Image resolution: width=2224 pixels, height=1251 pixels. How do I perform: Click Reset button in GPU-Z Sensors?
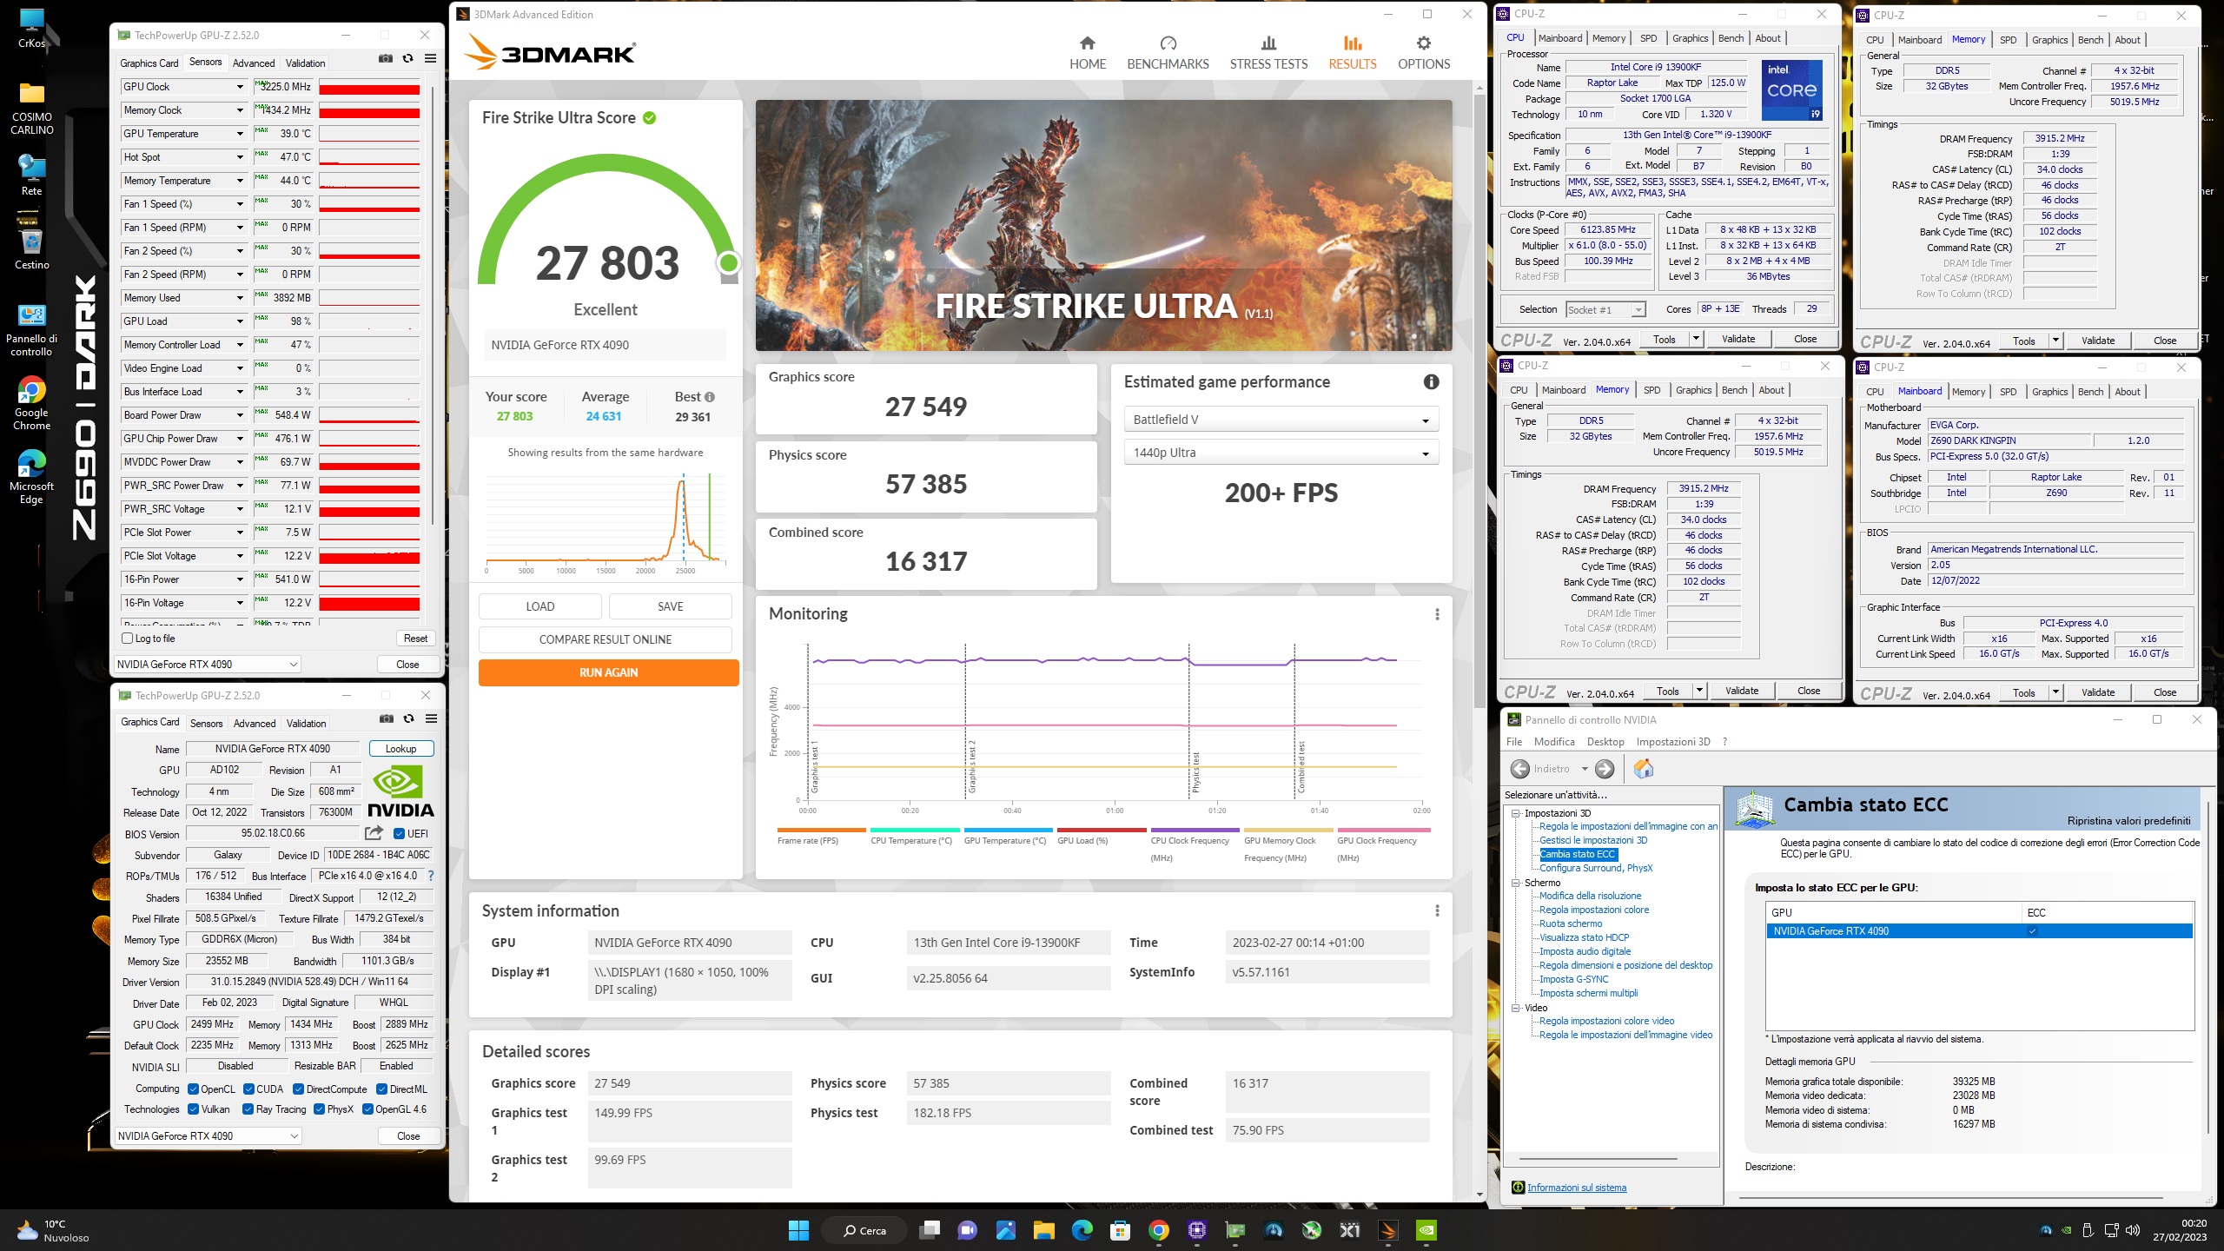(x=415, y=639)
